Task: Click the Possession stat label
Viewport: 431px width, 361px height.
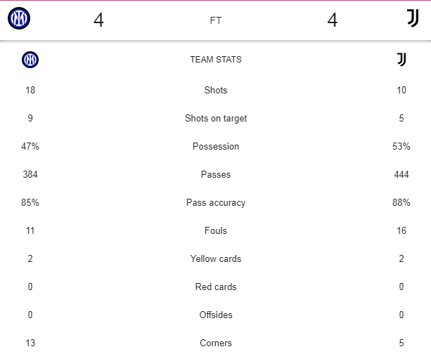Action: pos(216,146)
